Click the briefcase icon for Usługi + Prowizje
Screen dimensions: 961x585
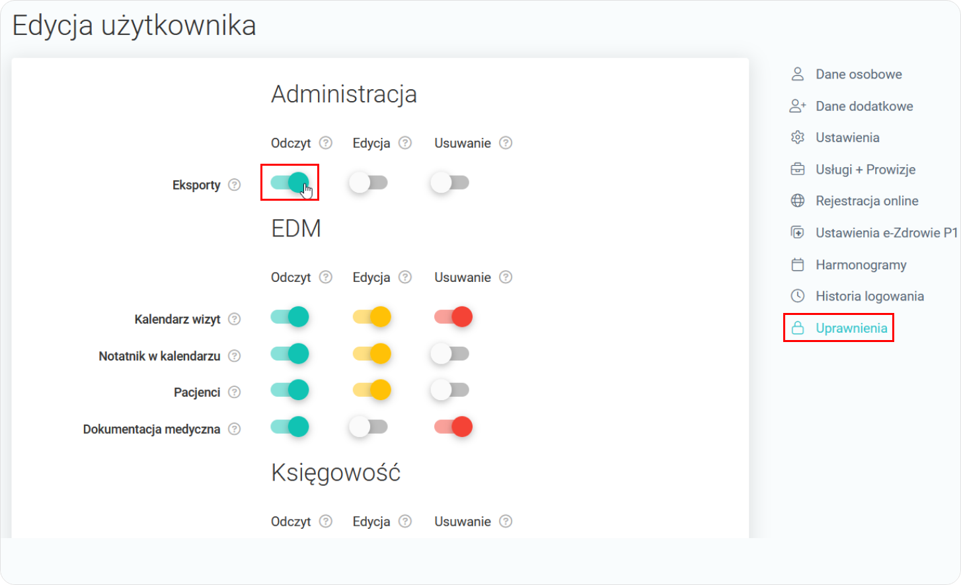[x=798, y=169]
